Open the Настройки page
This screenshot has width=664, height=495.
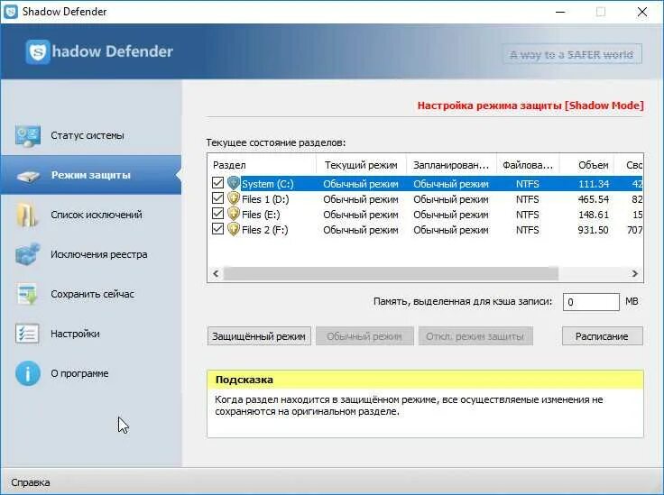pos(91,334)
